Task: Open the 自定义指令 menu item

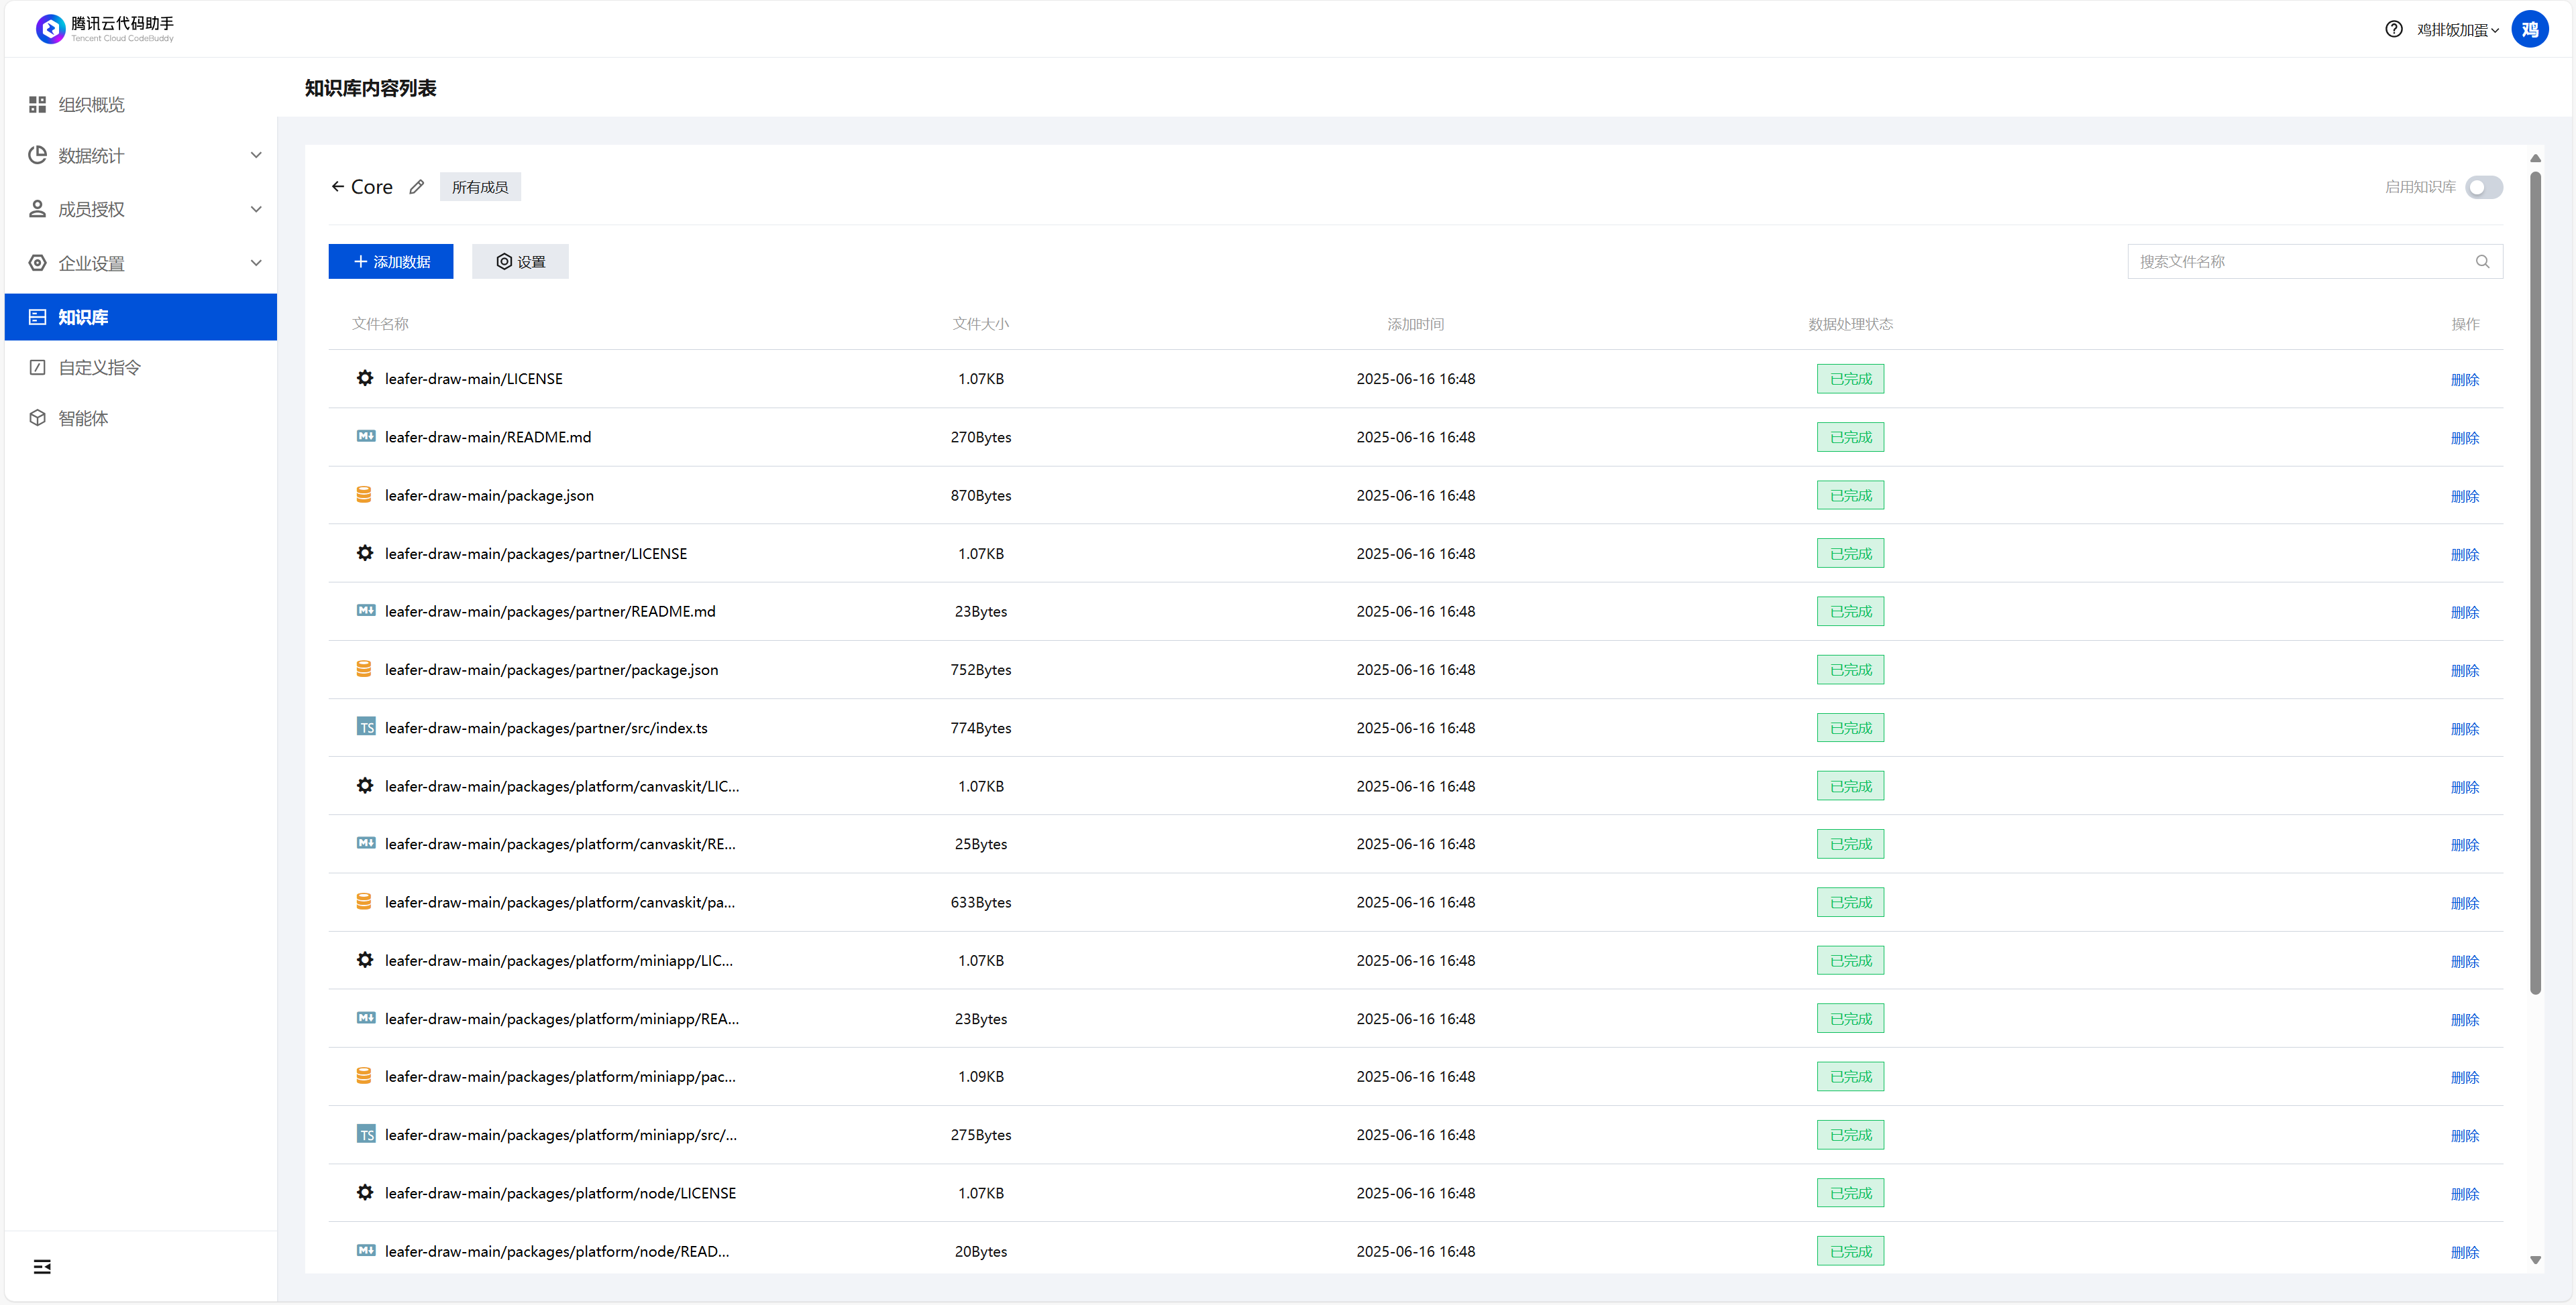Action: (99, 368)
